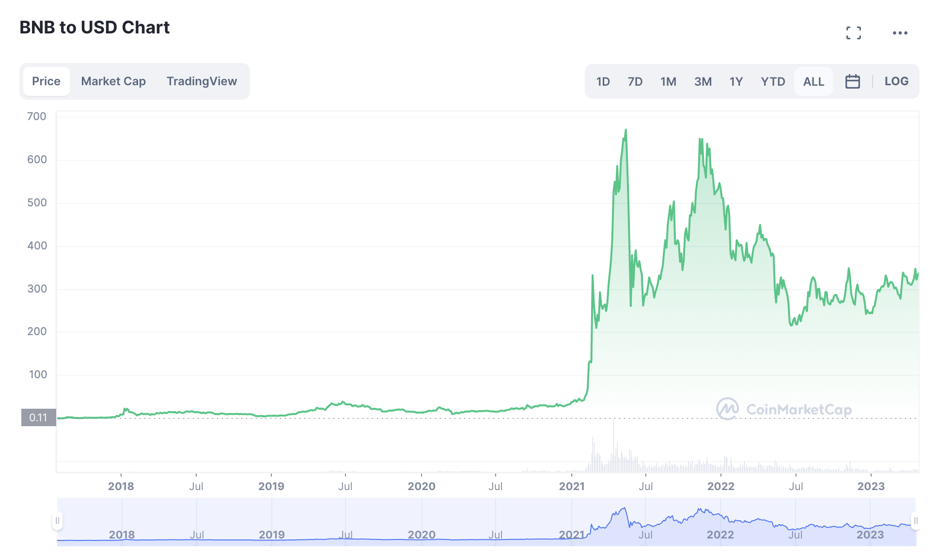Switch to the Price tab
938x554 pixels.
coord(47,81)
